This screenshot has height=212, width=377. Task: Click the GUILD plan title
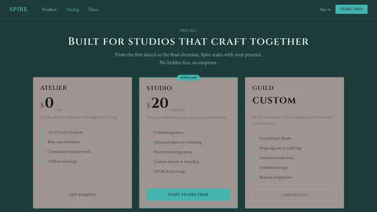coord(263,88)
